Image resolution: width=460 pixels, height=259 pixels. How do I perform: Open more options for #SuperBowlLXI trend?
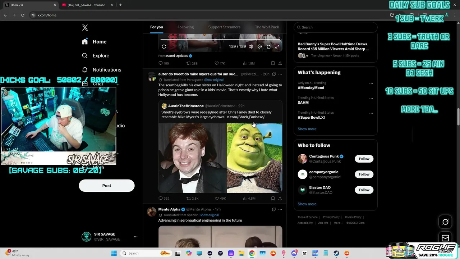pyautogui.click(x=371, y=113)
